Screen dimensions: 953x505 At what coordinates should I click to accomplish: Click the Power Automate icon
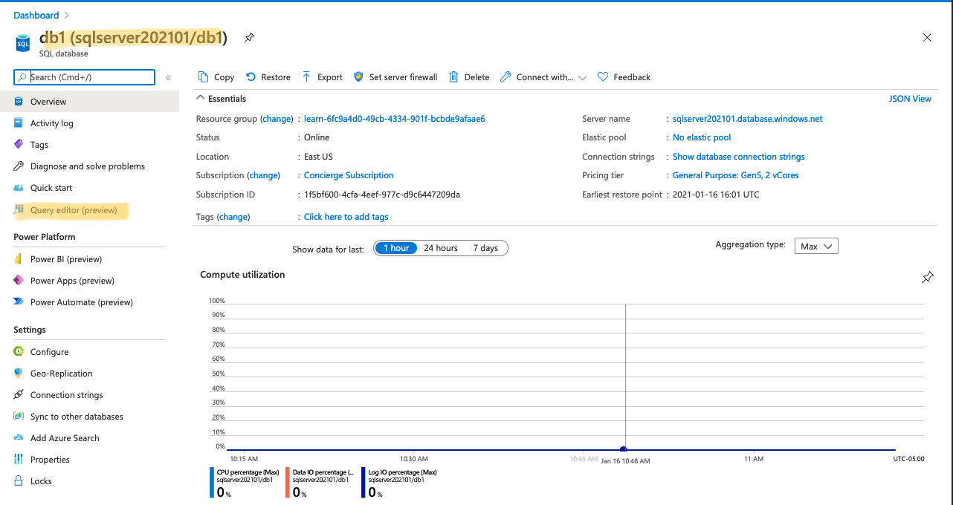click(x=19, y=302)
